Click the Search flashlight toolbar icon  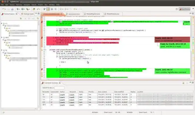click(x=44, y=9)
